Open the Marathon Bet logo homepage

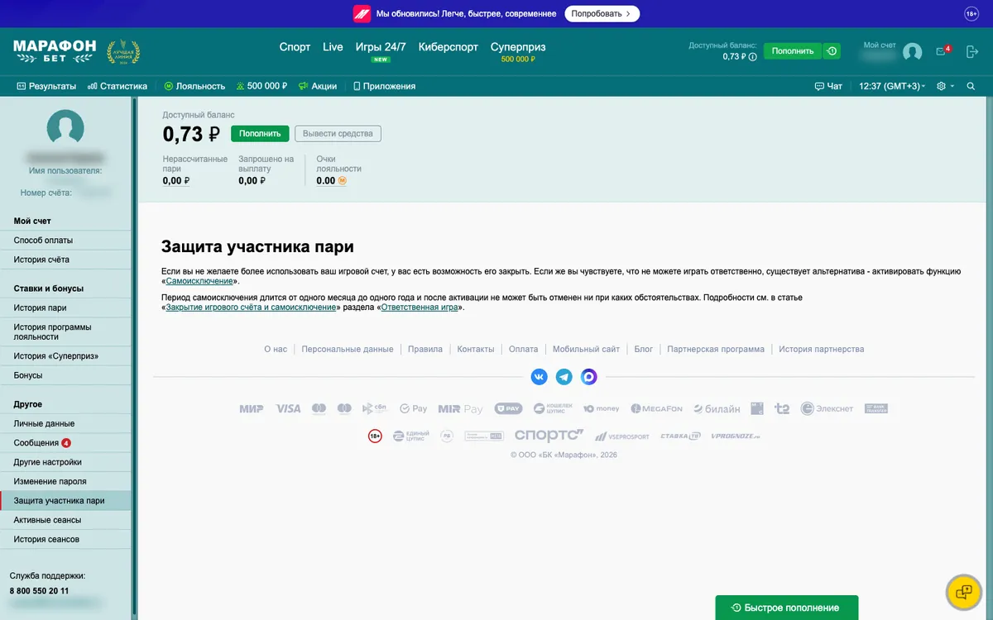[55, 51]
